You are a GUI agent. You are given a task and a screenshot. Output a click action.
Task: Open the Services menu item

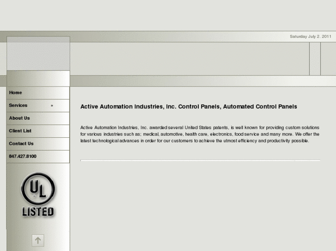[38, 105]
